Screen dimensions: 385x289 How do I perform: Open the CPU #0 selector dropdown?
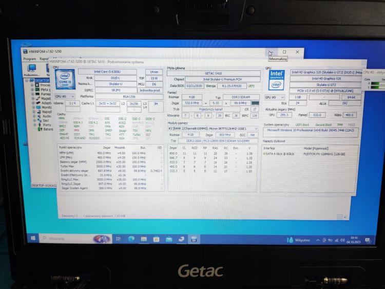pos(65,96)
